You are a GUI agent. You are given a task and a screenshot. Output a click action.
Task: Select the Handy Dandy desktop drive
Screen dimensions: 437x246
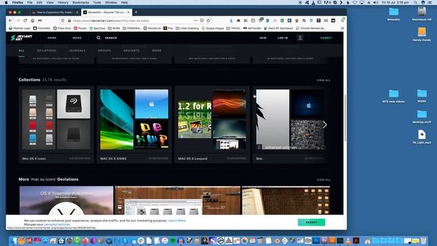point(422,34)
